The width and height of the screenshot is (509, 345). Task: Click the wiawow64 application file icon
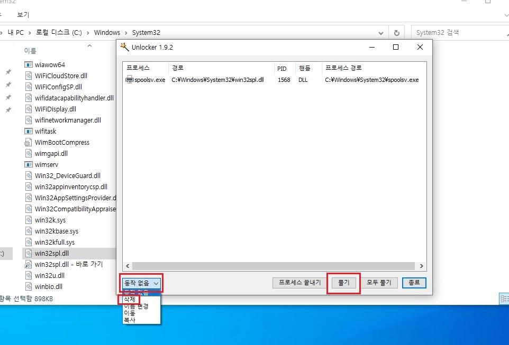[x=29, y=64]
